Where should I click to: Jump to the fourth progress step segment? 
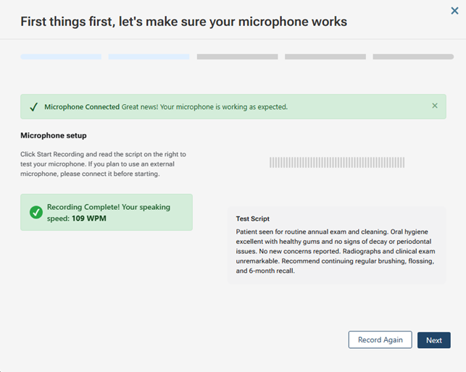click(325, 56)
